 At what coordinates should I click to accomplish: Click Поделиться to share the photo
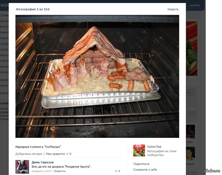click(x=141, y=164)
